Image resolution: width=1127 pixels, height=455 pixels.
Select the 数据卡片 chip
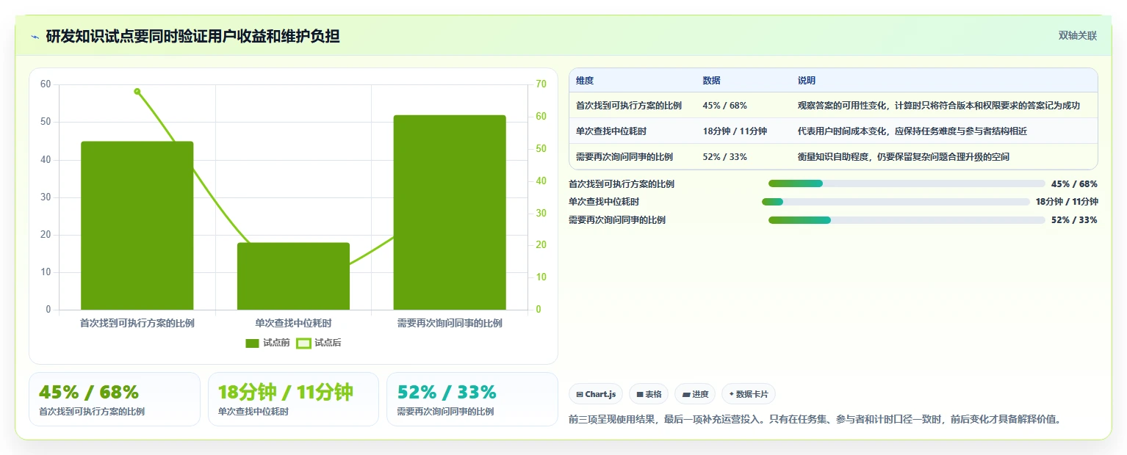pyautogui.click(x=749, y=394)
